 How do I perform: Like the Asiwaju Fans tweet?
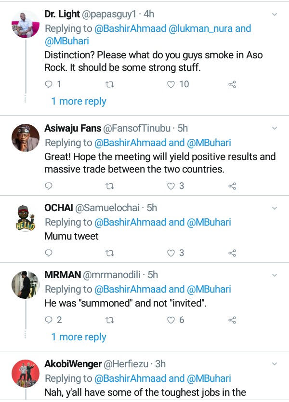(x=171, y=186)
